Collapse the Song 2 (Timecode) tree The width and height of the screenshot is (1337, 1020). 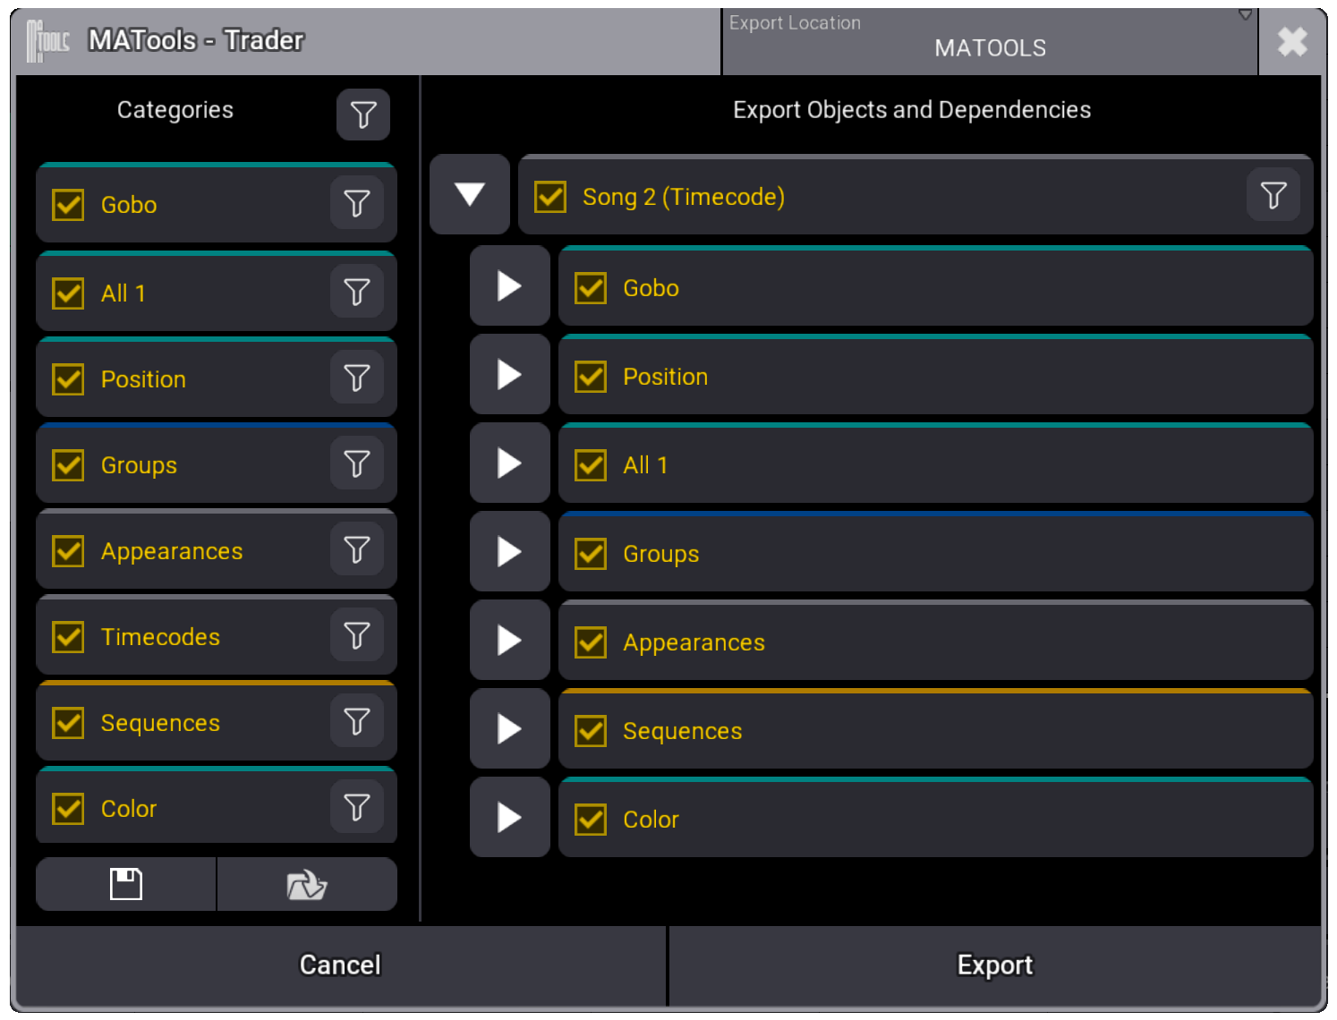coord(470,194)
